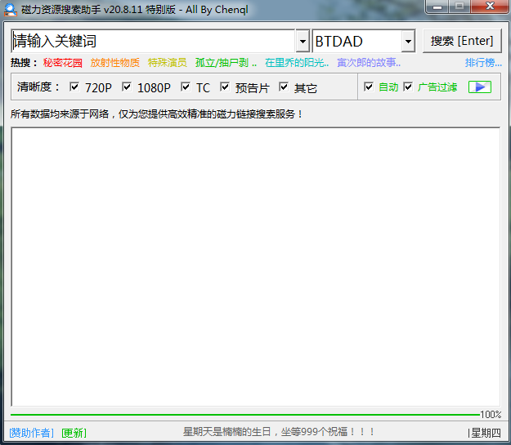
Task: Close the search assistant window
Action: pos(490,7)
